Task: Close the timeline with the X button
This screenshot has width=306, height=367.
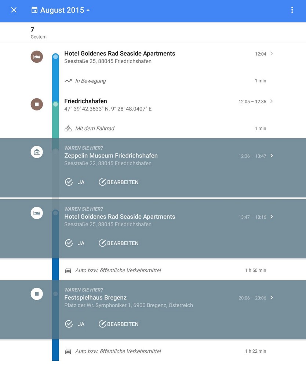Action: click(x=14, y=10)
